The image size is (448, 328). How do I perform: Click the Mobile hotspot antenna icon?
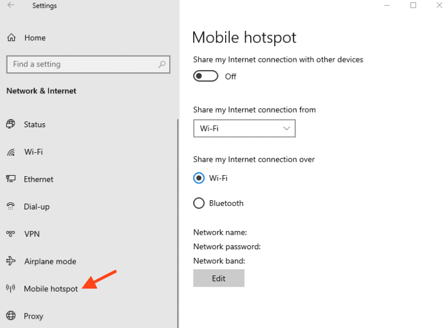click(10, 289)
